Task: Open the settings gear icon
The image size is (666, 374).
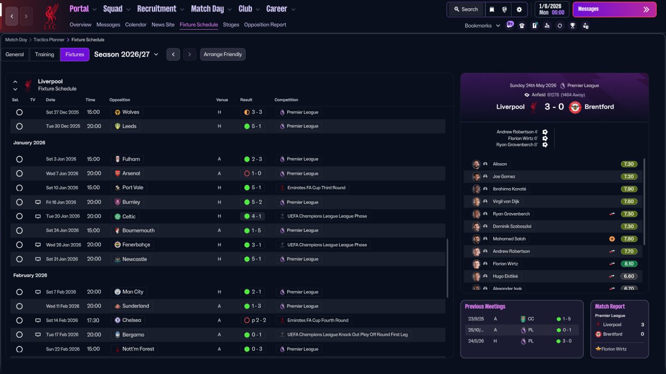Action: (519, 9)
